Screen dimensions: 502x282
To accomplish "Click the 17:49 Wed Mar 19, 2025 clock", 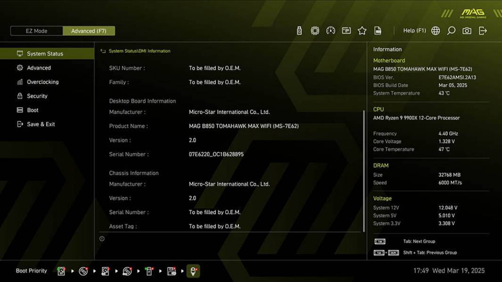I will 449,271.
